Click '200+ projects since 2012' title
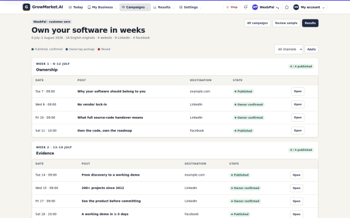This screenshot has height=218, width=350. [x=103, y=188]
